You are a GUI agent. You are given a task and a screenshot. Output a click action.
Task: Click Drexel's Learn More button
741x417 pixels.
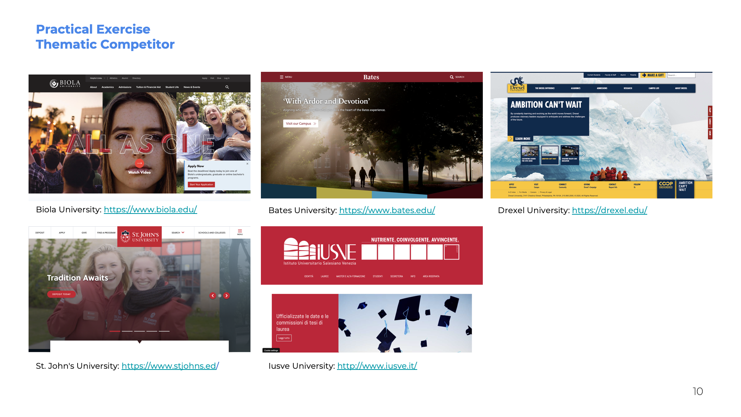click(520, 139)
